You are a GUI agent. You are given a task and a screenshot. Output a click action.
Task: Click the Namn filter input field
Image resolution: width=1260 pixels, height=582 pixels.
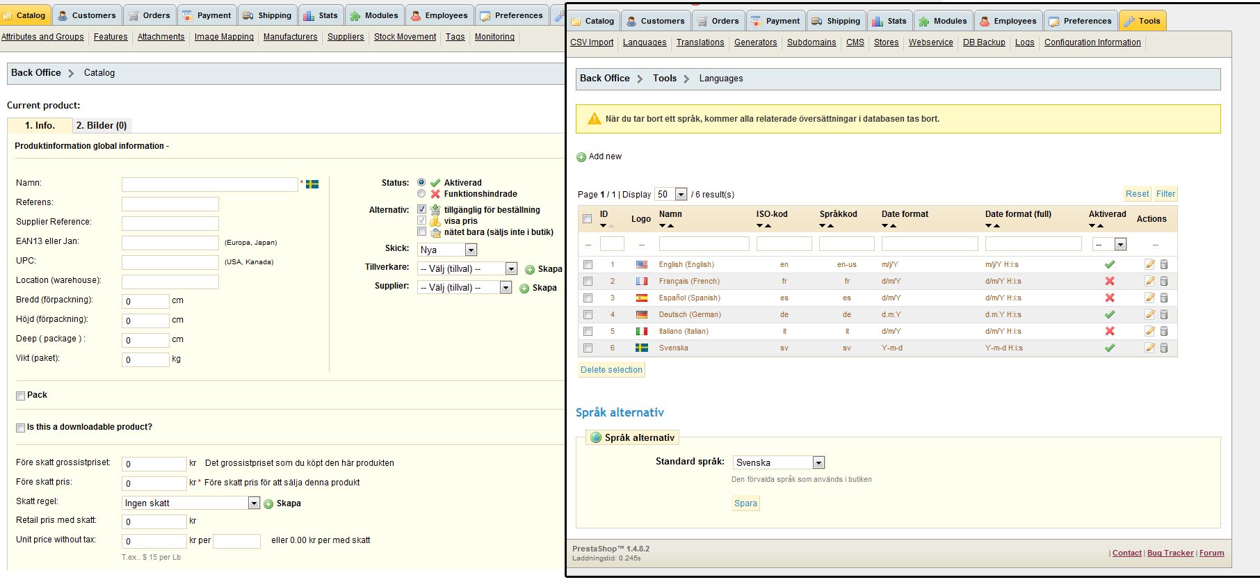[x=704, y=244]
